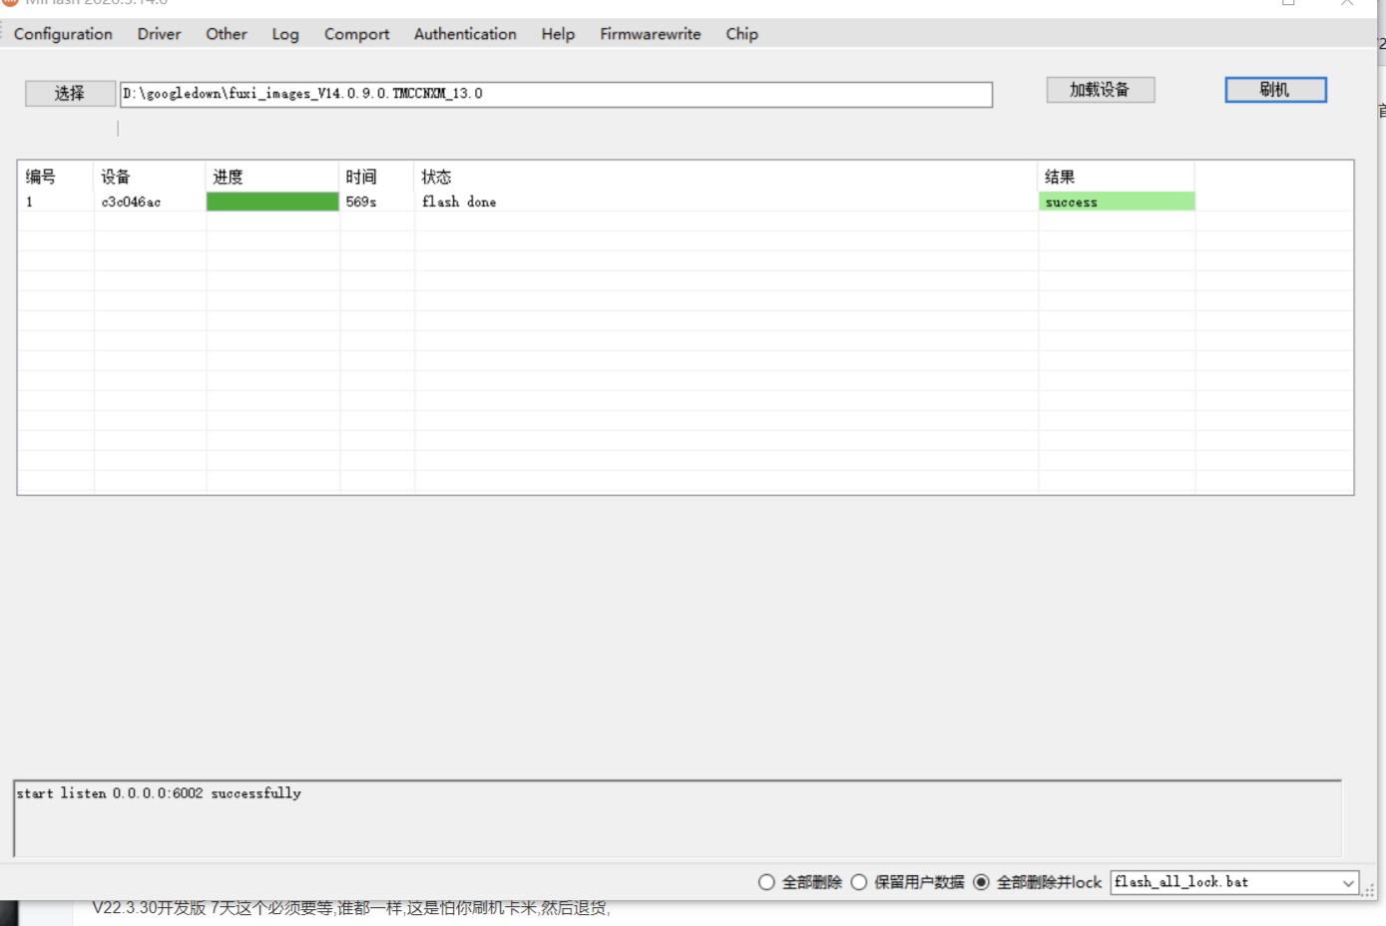The image size is (1386, 926).
Task: Open the Log menu
Action: click(284, 34)
